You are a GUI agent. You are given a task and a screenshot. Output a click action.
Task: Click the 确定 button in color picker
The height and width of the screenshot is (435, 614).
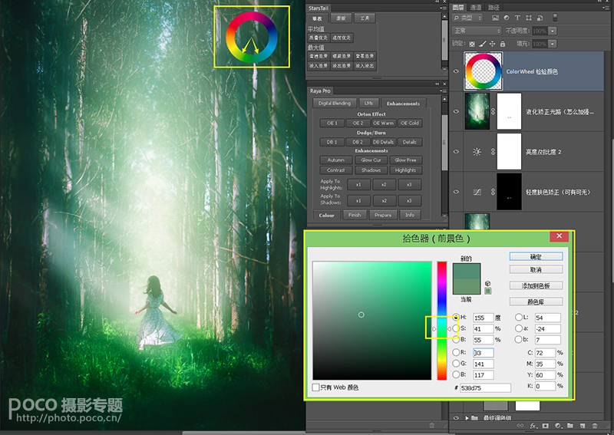point(536,257)
